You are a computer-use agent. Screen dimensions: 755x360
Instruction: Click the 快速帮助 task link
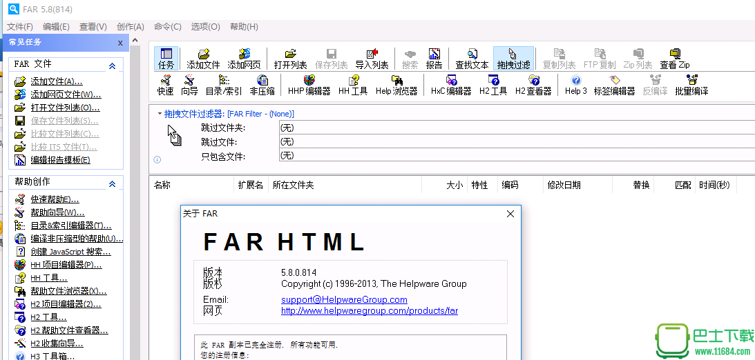click(x=55, y=199)
